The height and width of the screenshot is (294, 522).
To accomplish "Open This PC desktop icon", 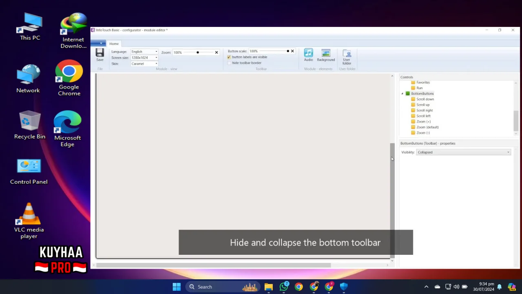I will 30,27.
